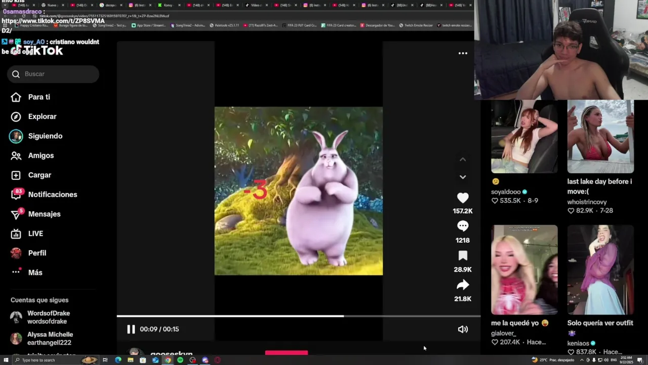Visit the soyaldooo username link
This screenshot has height=365, width=648.
tap(506, 192)
